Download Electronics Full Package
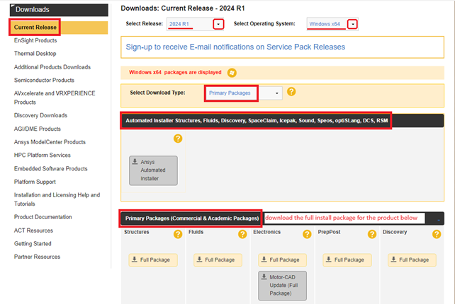 tap(282, 260)
